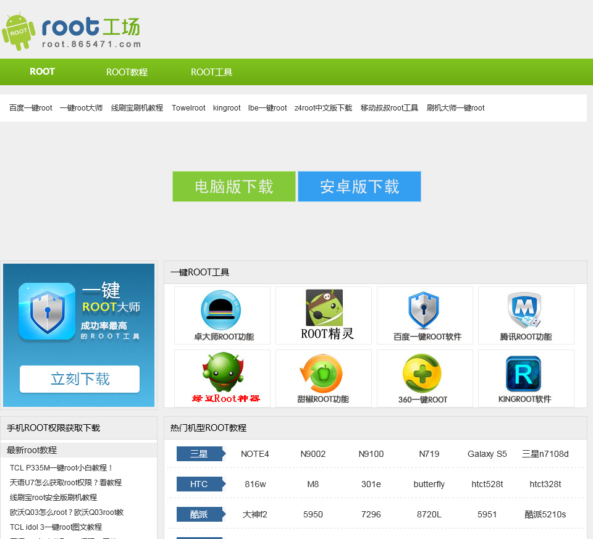Click the root.865471.com site address text
The image size is (593, 539).
pos(91,44)
